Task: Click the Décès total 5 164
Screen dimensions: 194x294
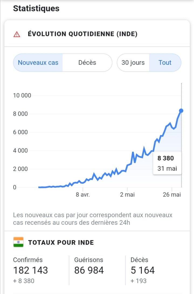Action: pyautogui.click(x=143, y=270)
